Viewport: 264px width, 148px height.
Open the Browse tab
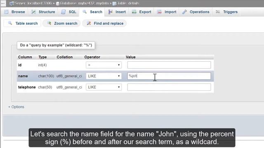tap(14, 12)
